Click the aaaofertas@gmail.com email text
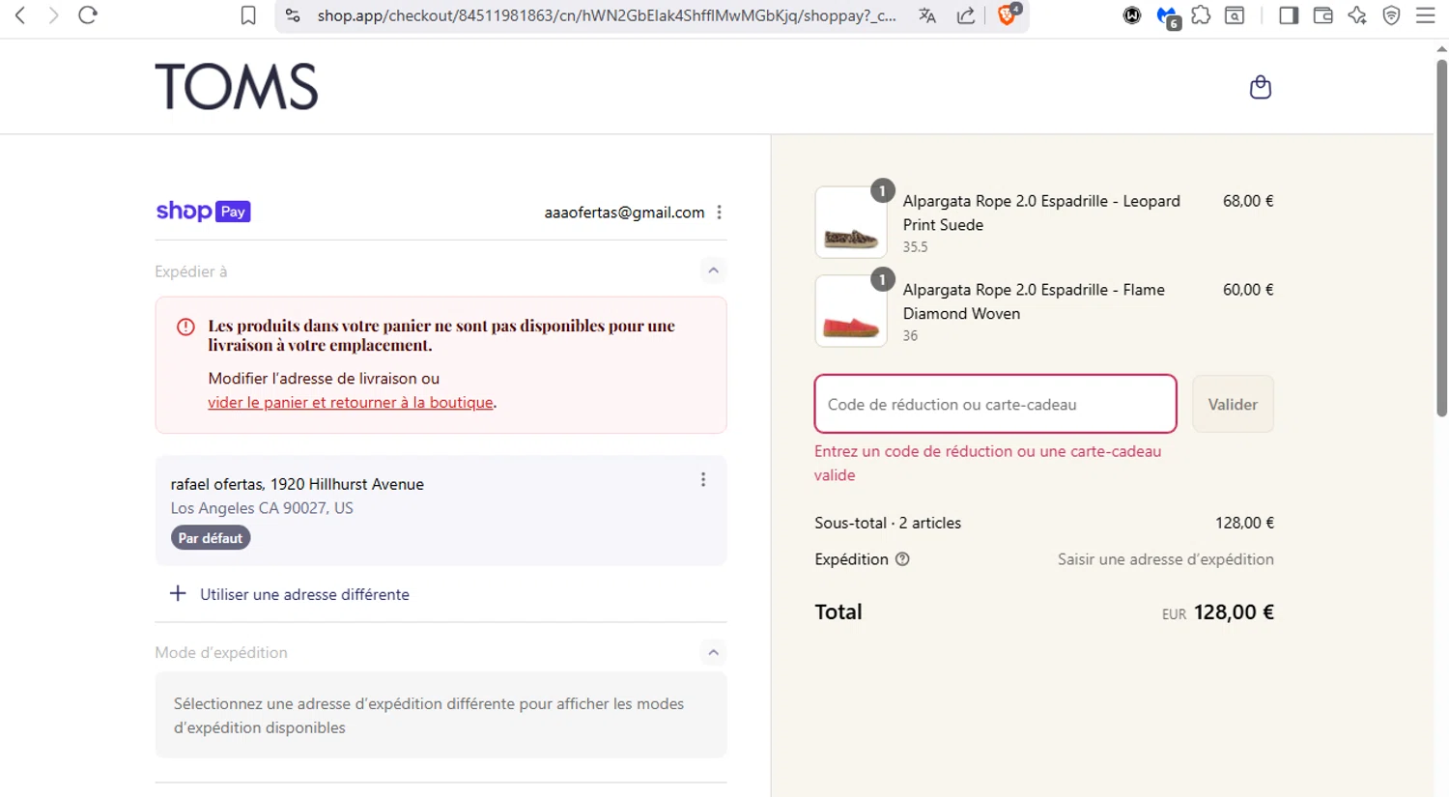The height and width of the screenshot is (797, 1449). [x=624, y=213]
